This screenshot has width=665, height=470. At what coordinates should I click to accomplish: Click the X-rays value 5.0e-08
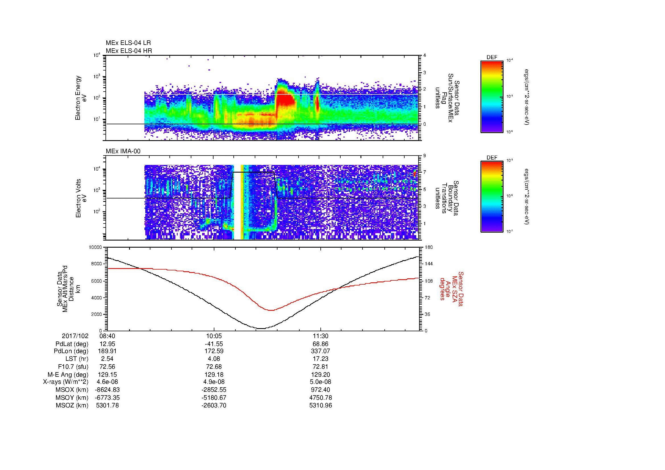pyautogui.click(x=320, y=382)
